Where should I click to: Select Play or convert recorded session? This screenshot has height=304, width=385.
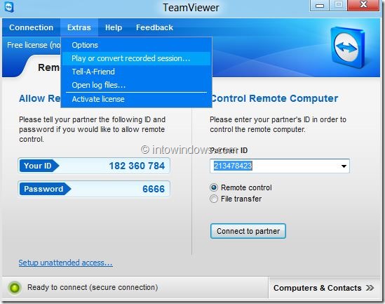click(x=136, y=58)
